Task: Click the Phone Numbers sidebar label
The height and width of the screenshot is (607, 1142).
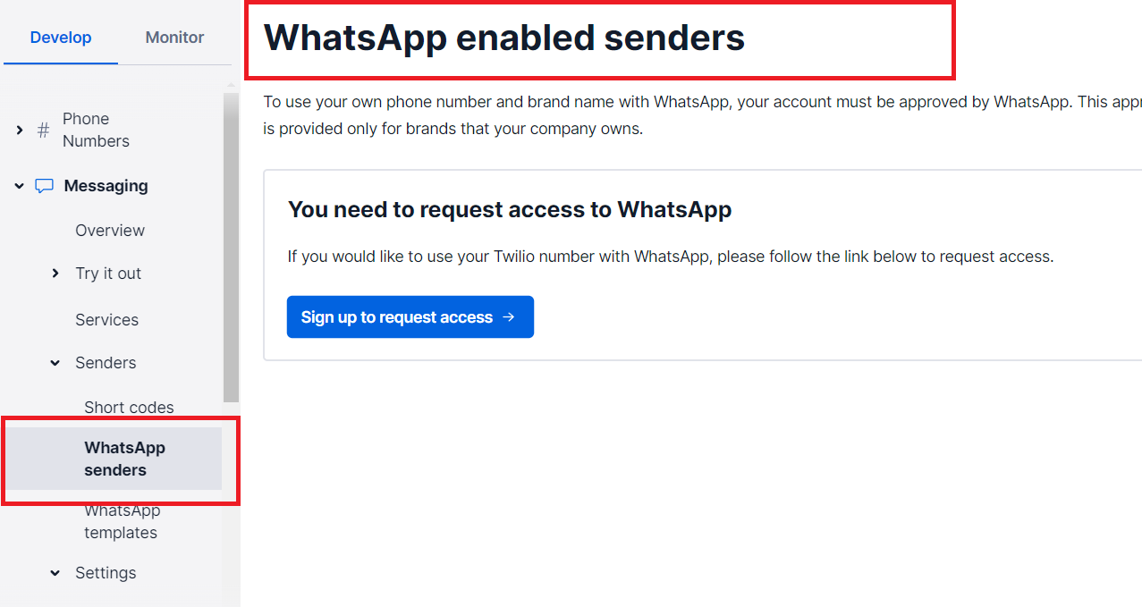Action: 96,131
